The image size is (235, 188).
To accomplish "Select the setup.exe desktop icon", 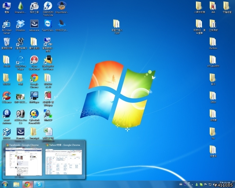I will click(x=34, y=25).
